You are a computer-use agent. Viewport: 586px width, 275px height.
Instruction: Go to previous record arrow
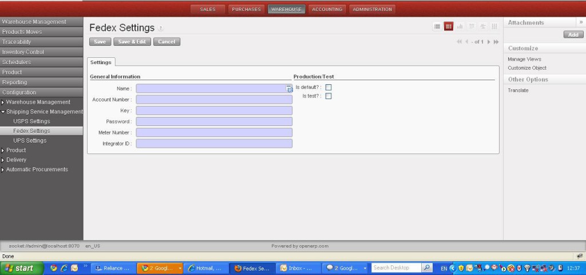pyautogui.click(x=467, y=42)
